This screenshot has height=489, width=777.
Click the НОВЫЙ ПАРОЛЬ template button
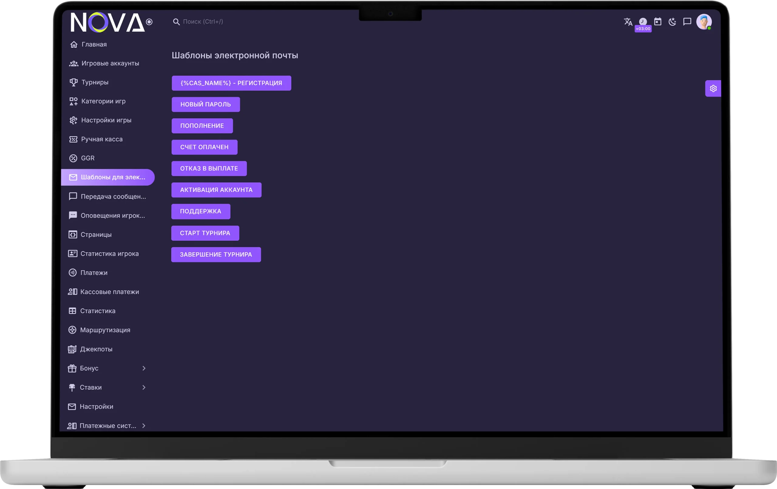coord(205,105)
